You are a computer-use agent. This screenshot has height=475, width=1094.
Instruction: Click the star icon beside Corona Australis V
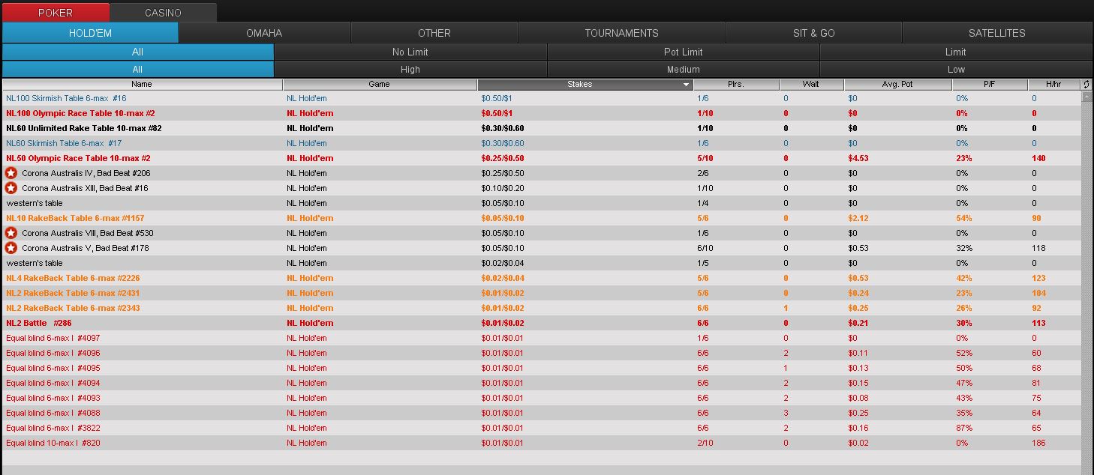click(x=11, y=248)
